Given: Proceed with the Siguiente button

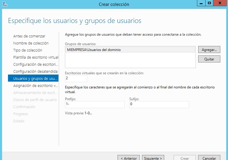Looking at the screenshot, I should tap(153, 158).
